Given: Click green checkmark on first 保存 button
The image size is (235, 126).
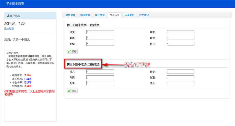Looking at the screenshot, I should [69, 51].
